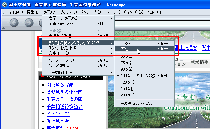Click the 観光情報 navigation tab
210x129 pixels.
coord(199,62)
